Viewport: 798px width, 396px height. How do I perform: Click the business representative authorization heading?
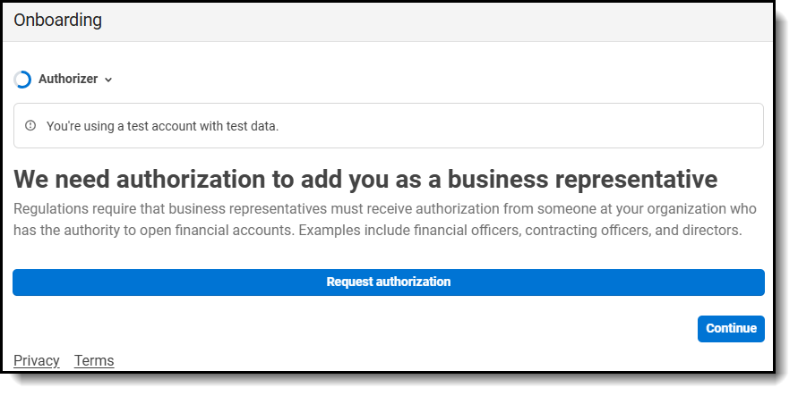pyautogui.click(x=365, y=179)
